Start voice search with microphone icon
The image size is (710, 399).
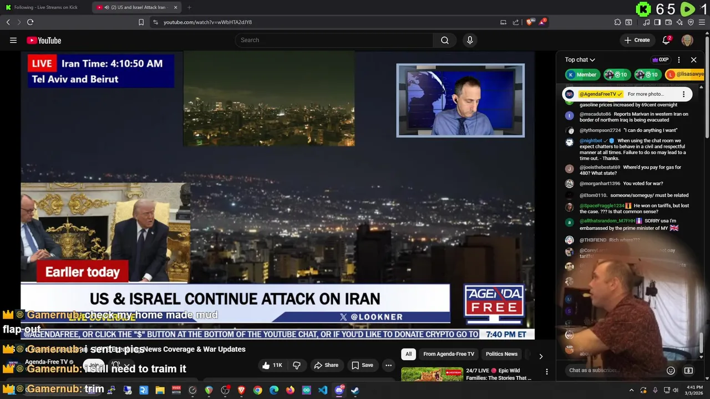point(470,40)
